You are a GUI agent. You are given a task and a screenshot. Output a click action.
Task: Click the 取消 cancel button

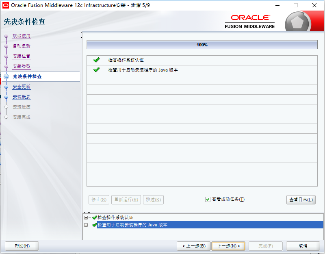coord(303,246)
